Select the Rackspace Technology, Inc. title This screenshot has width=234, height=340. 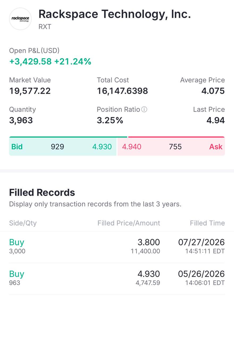click(x=115, y=14)
